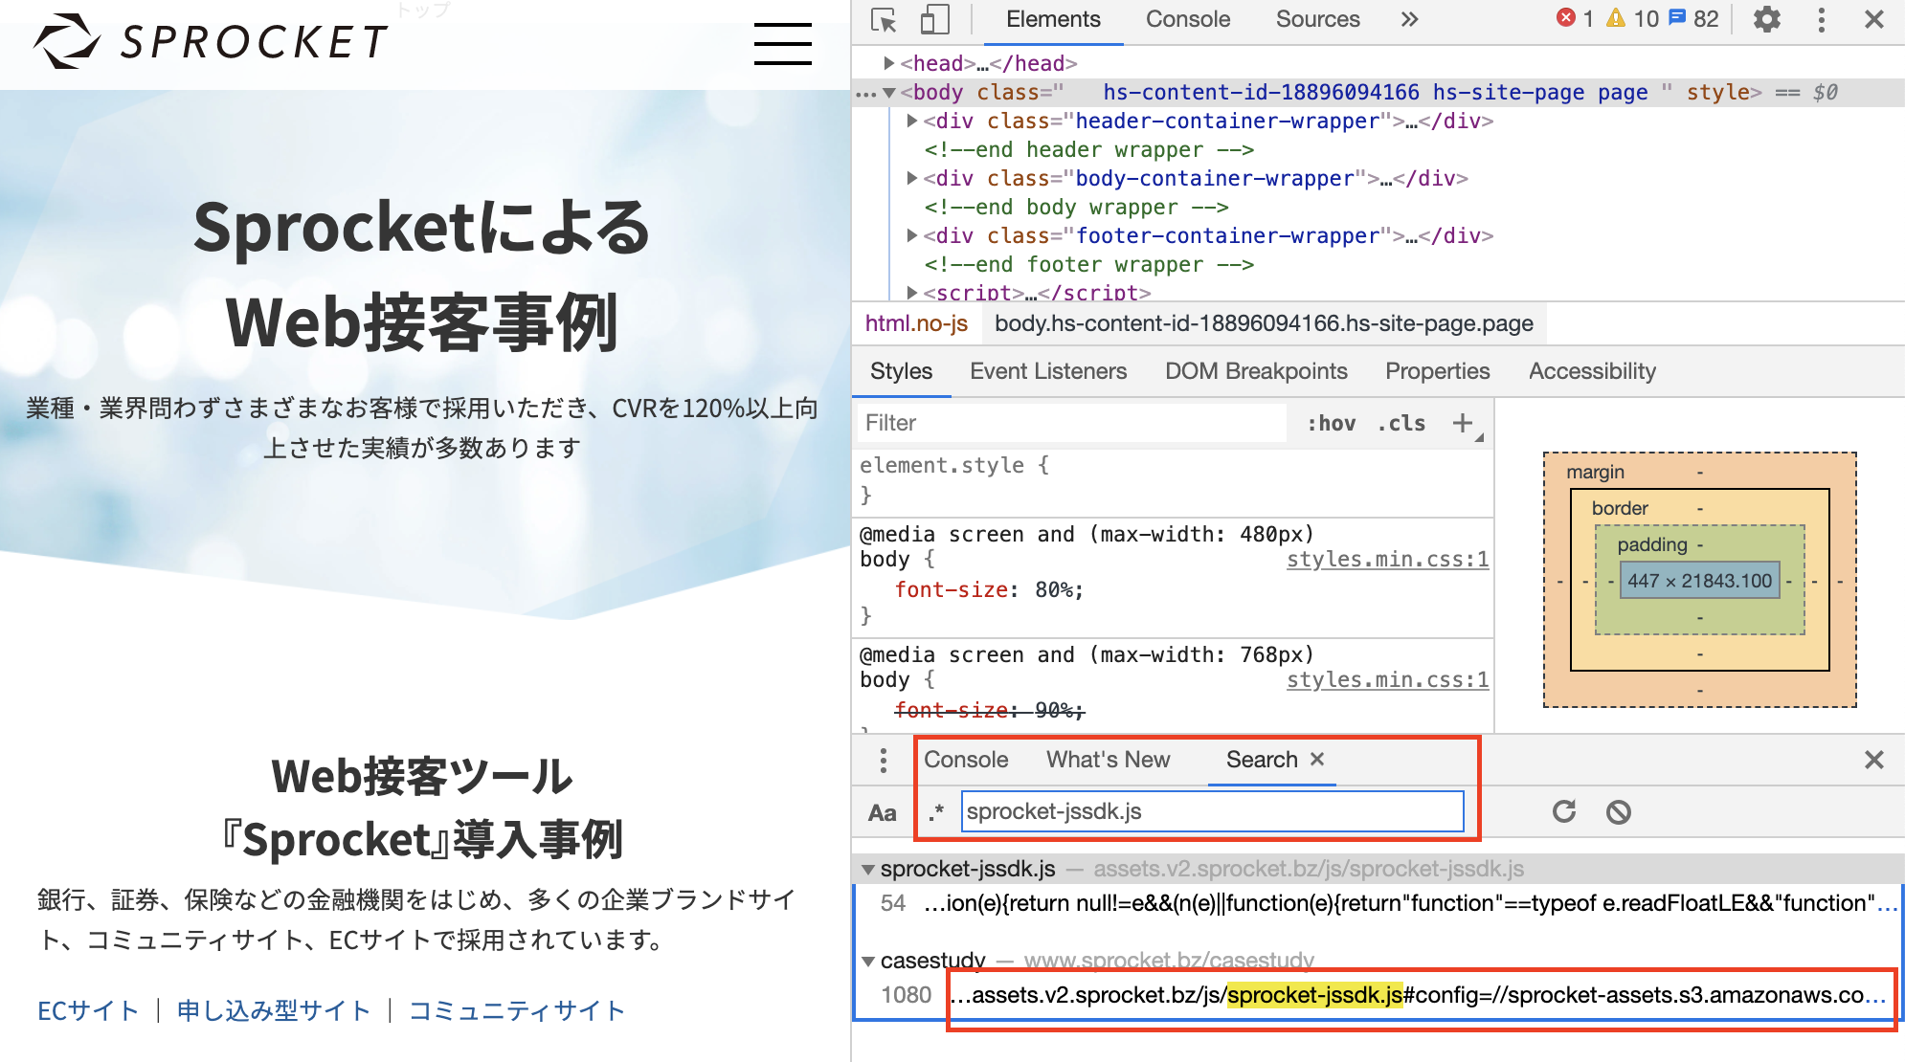Collapse the sprocket-jssdk.js search result group
The width and height of the screenshot is (1905, 1062).
[868, 869]
